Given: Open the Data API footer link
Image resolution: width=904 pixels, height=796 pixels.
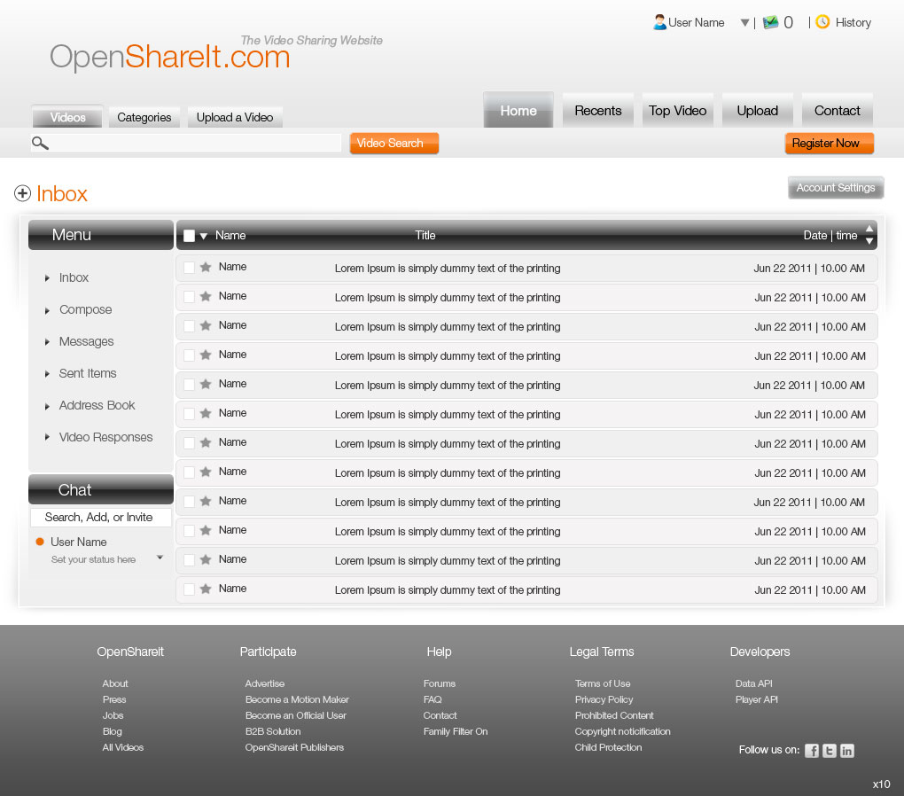Looking at the screenshot, I should point(753,683).
